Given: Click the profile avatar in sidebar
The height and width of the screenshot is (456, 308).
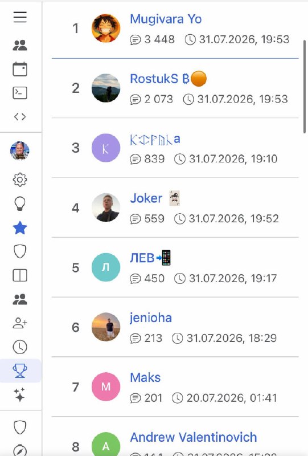Looking at the screenshot, I should pyautogui.click(x=20, y=150).
